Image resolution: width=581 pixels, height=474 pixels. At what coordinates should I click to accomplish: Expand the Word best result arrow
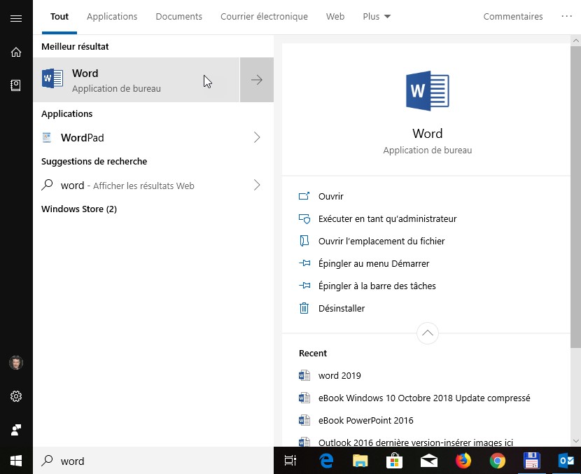[256, 80]
